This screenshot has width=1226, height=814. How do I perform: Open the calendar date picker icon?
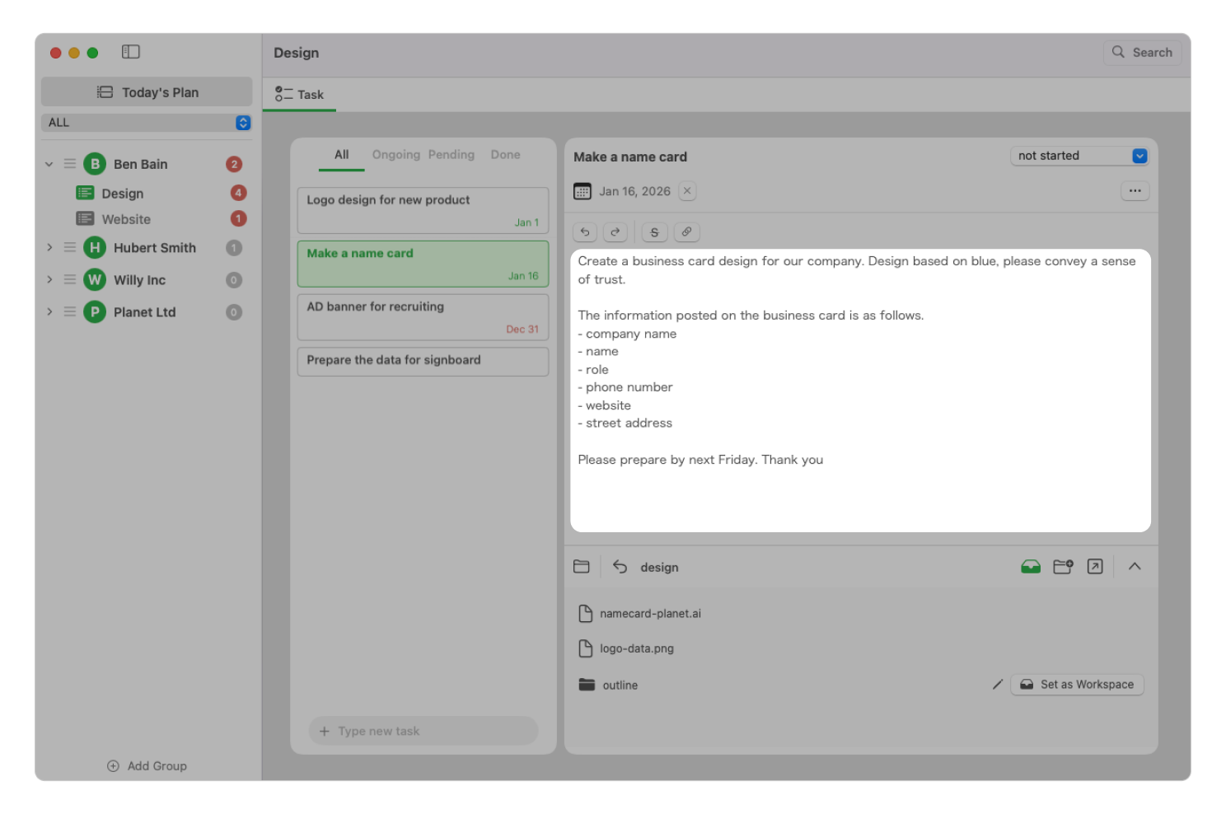click(583, 191)
